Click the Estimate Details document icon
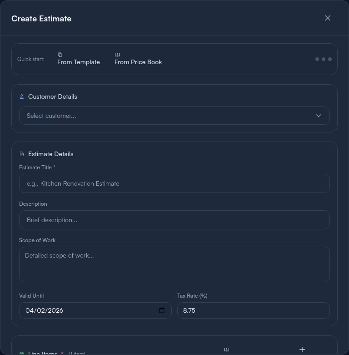 point(22,154)
